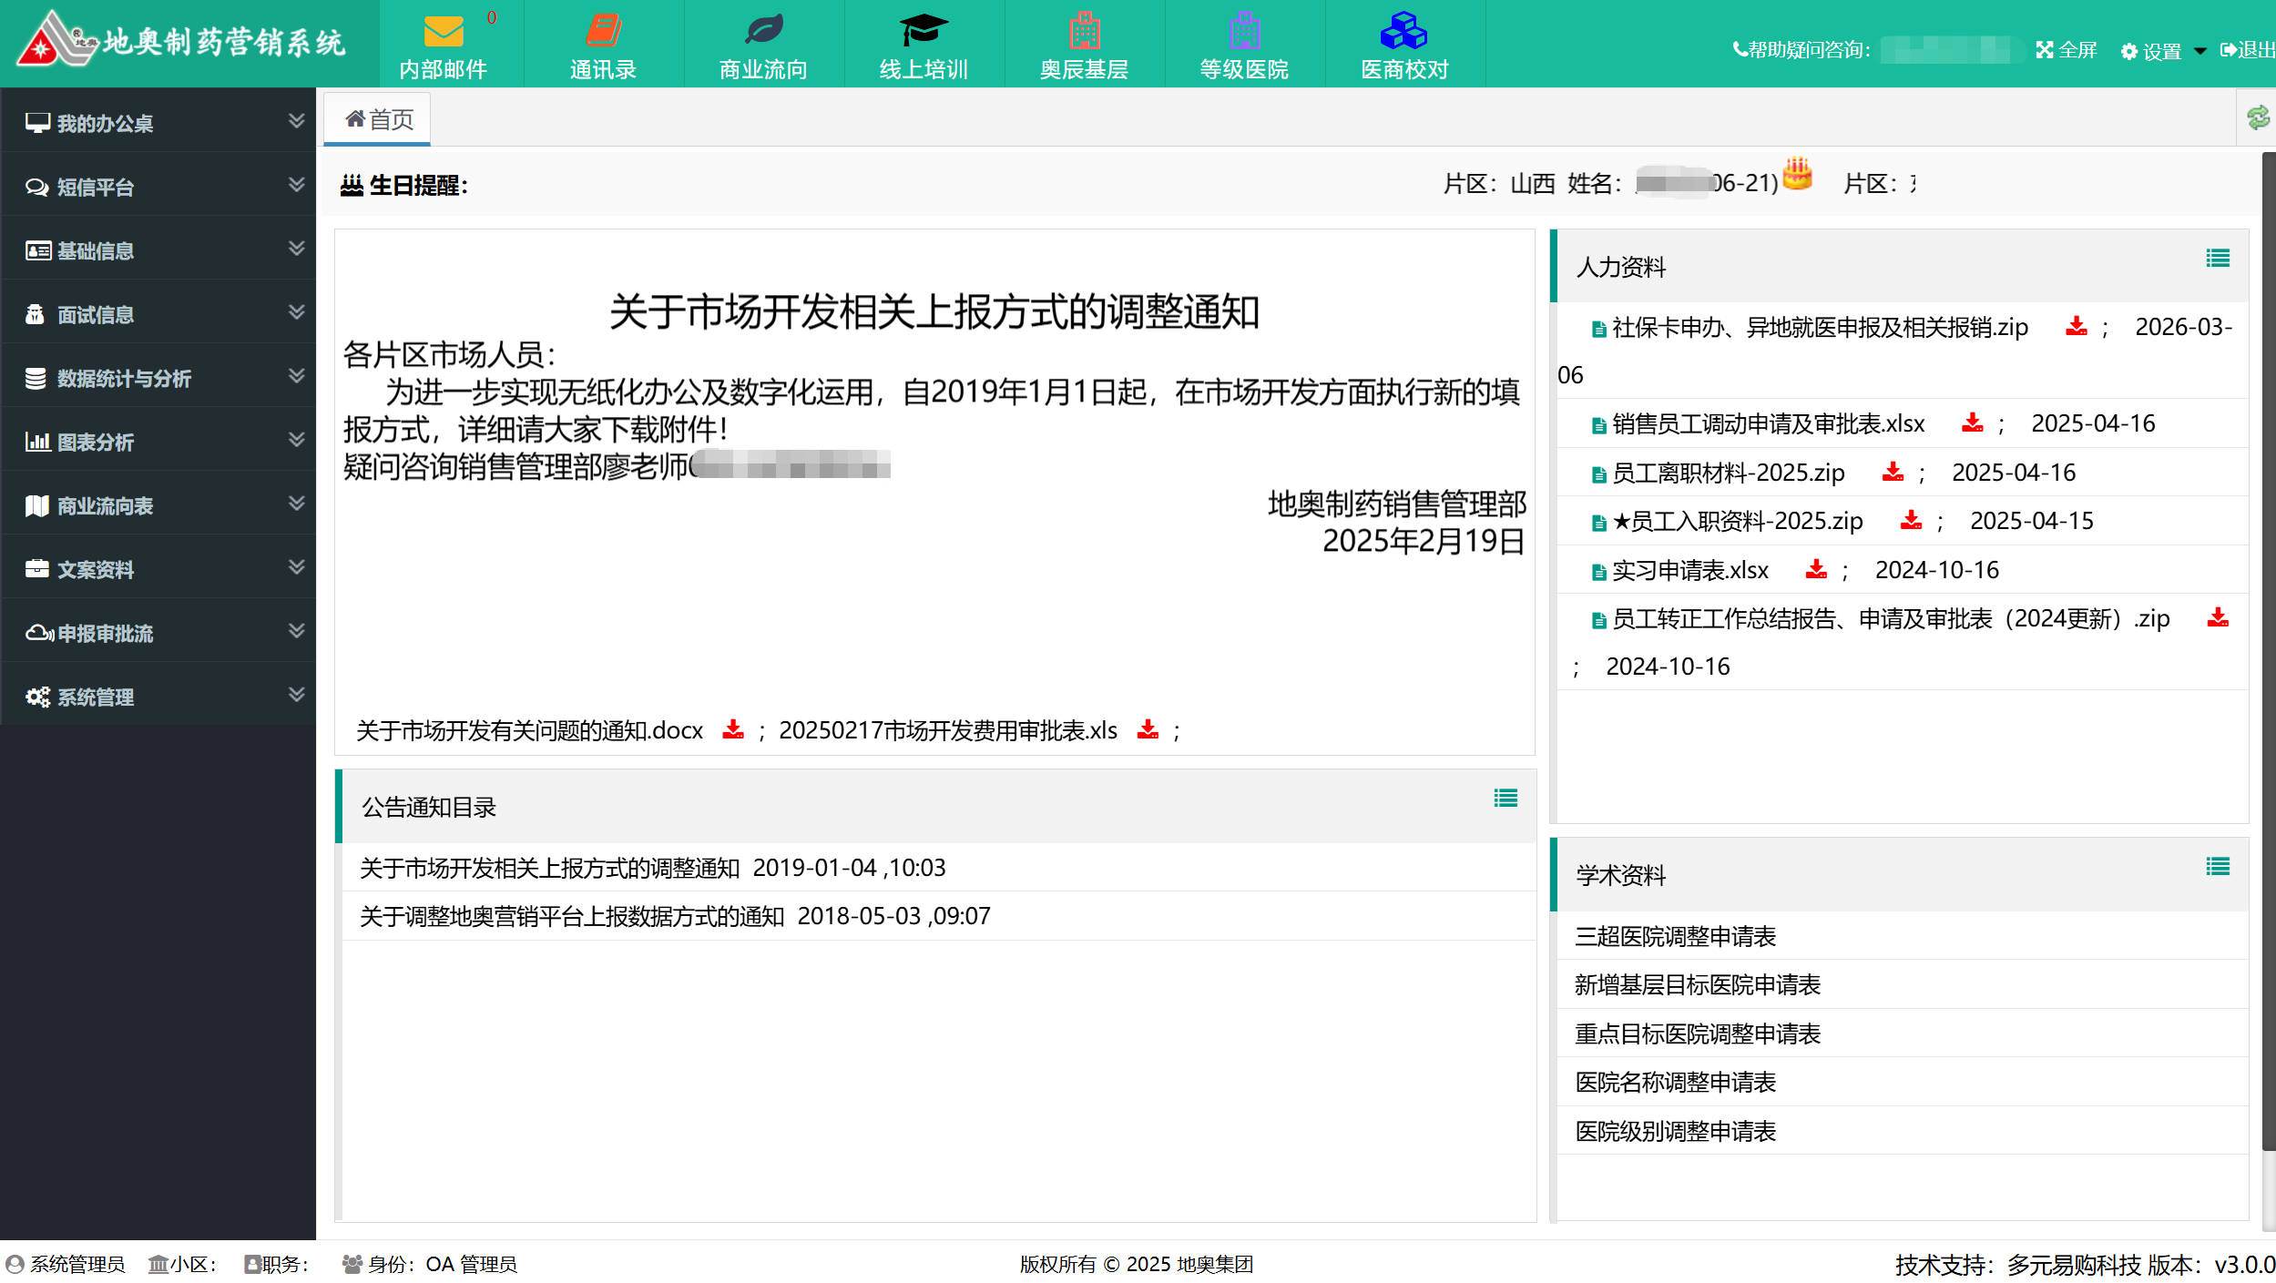
Task: Click the 学术资料 panel list icon
Action: 2218,867
